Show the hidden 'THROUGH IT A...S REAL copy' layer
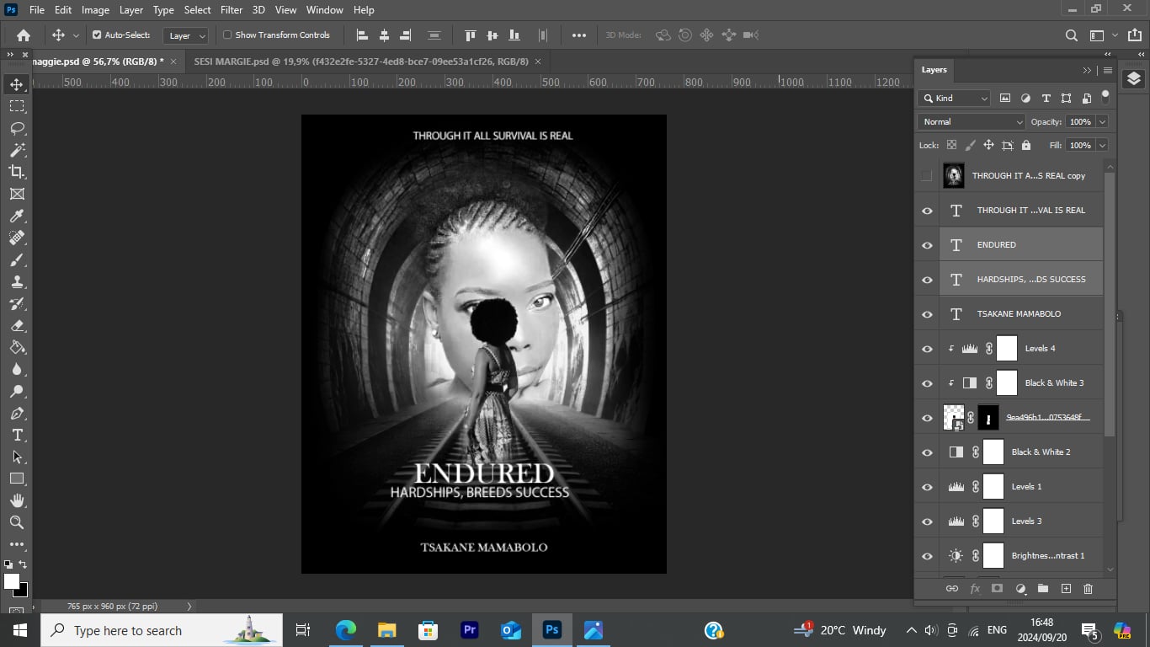The image size is (1150, 647). (927, 175)
